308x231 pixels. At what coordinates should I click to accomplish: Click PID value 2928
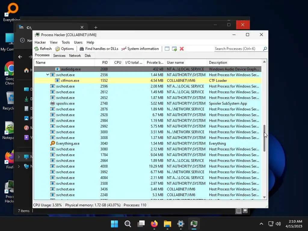[x=104, y=115]
